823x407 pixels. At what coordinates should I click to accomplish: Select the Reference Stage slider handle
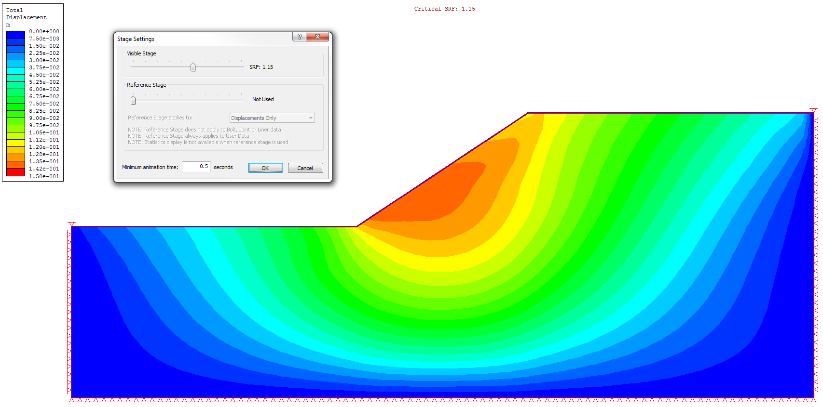[x=133, y=100]
